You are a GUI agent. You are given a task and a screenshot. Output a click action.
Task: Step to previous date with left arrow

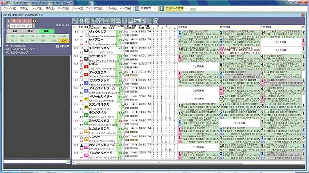click(x=9, y=25)
